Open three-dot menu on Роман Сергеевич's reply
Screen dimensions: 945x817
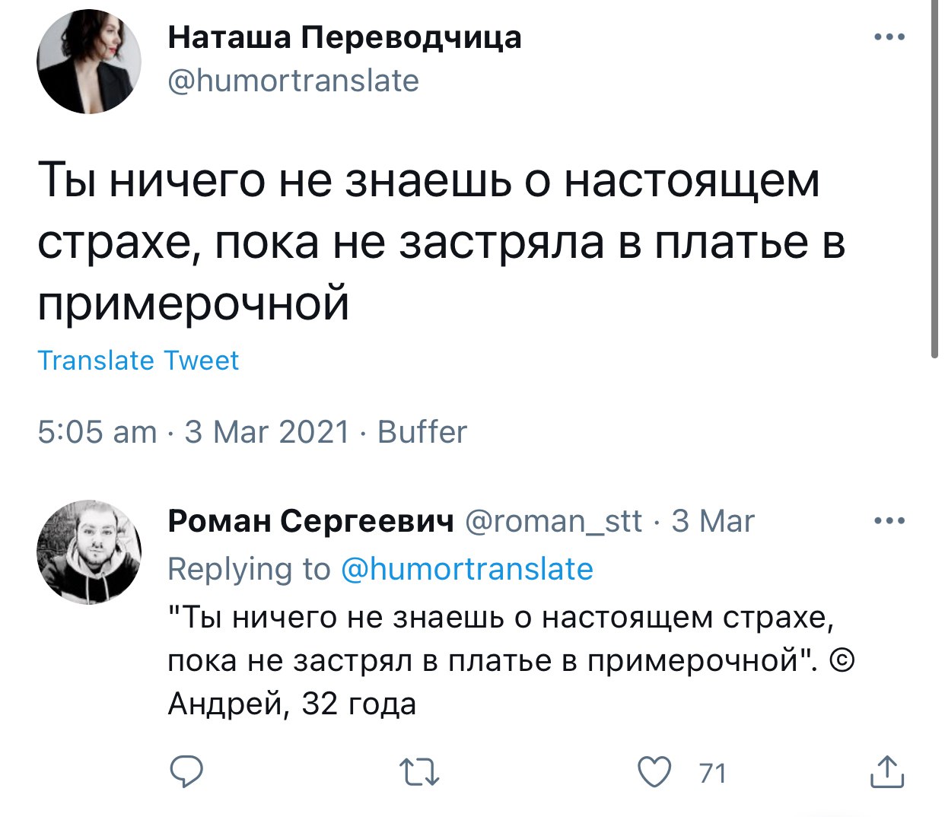[x=889, y=521]
